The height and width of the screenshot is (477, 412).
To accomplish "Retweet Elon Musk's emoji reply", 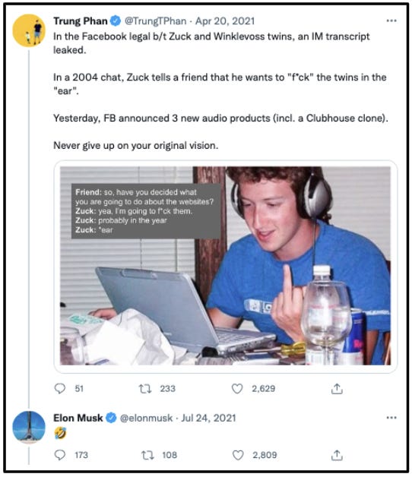I will 147,455.
